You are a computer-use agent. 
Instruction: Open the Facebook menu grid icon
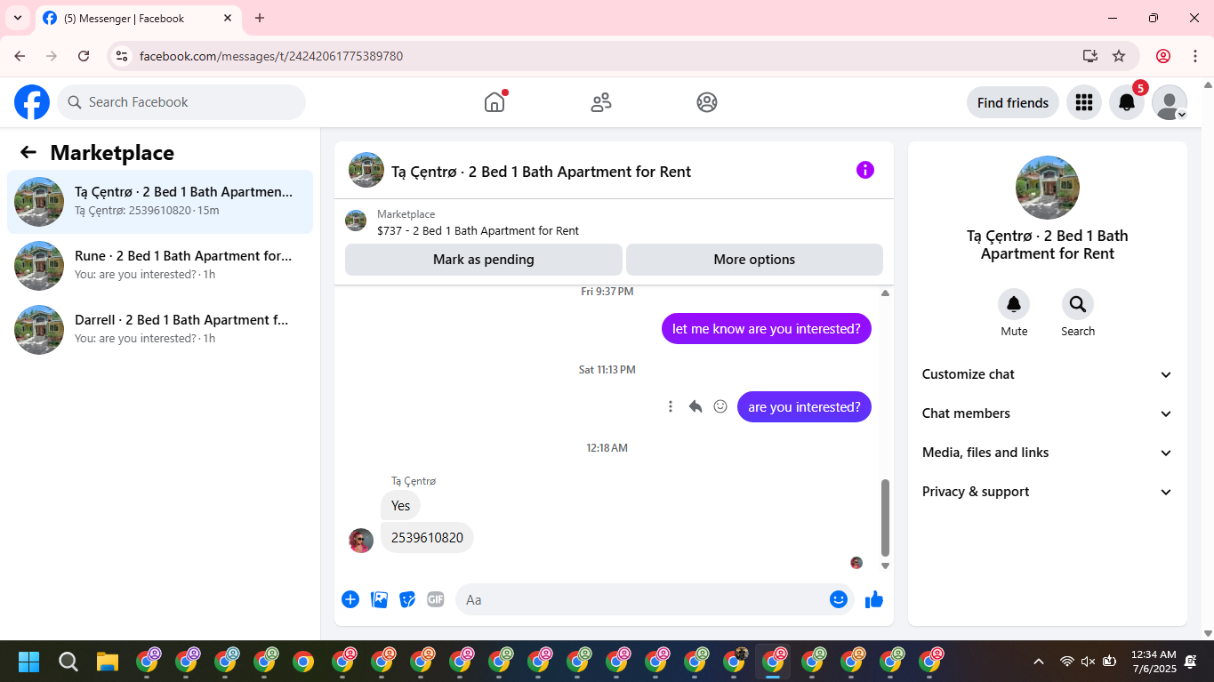click(x=1083, y=102)
